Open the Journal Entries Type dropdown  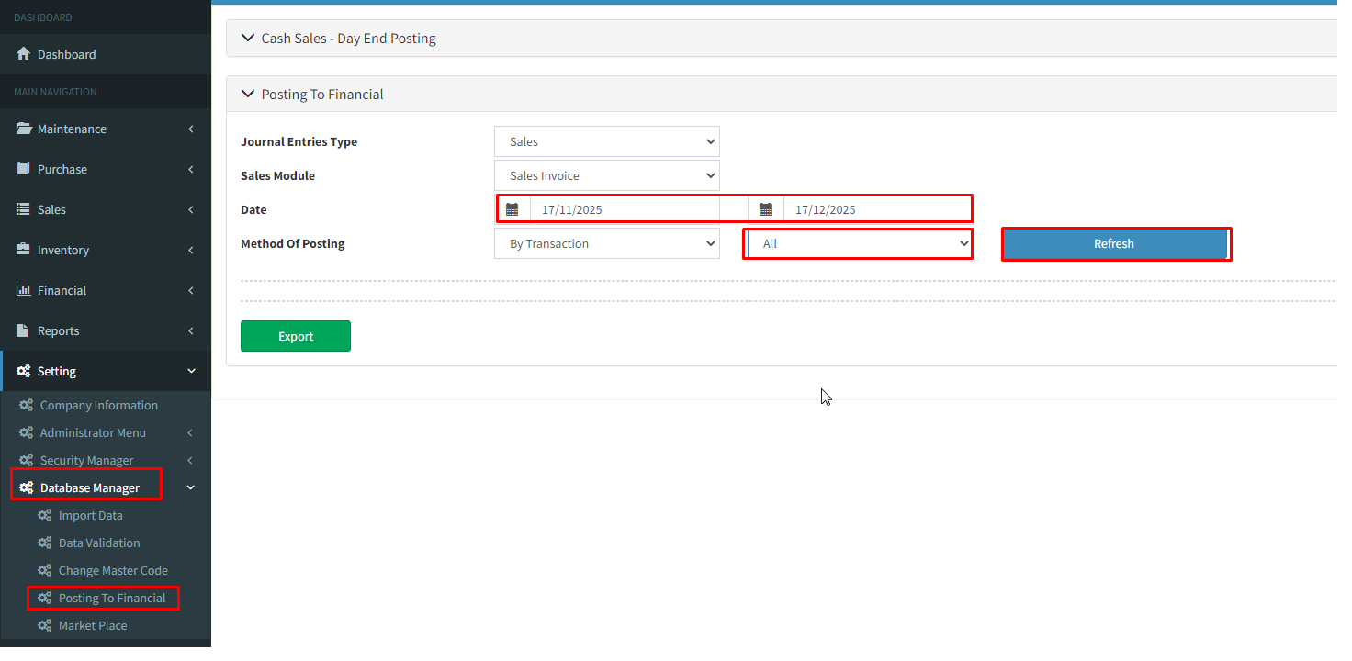(x=606, y=141)
